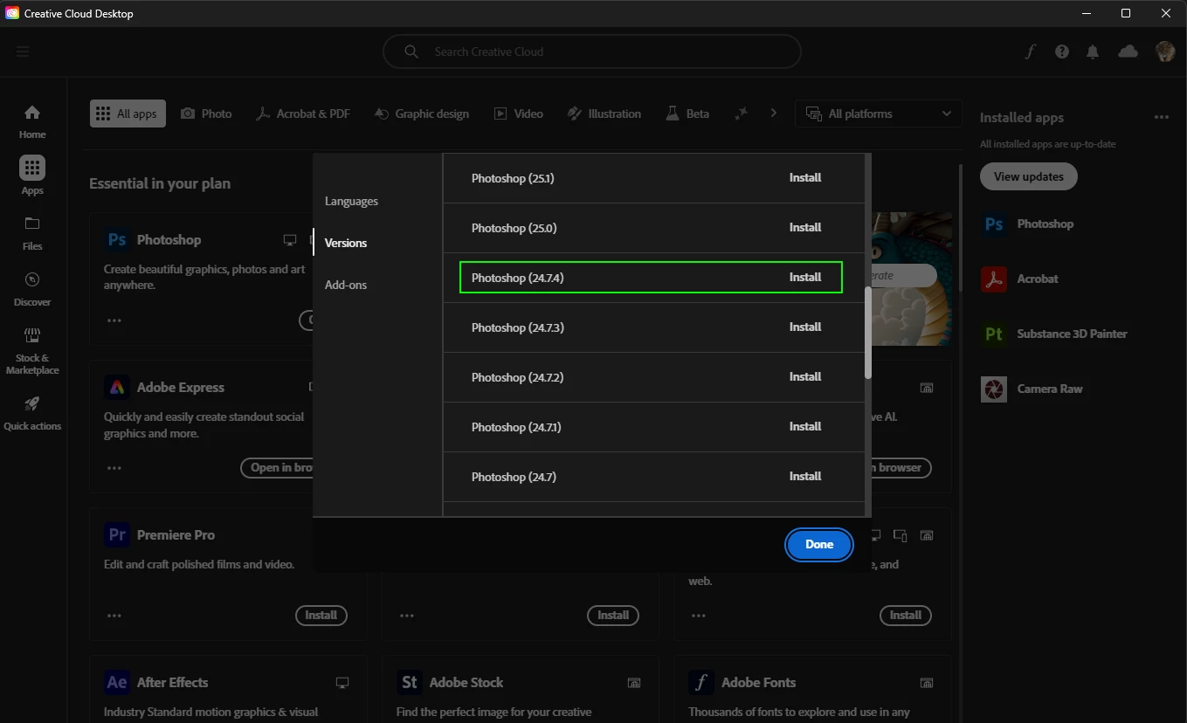
Task: Install Photoshop (24.7.1)
Action: (x=805, y=426)
